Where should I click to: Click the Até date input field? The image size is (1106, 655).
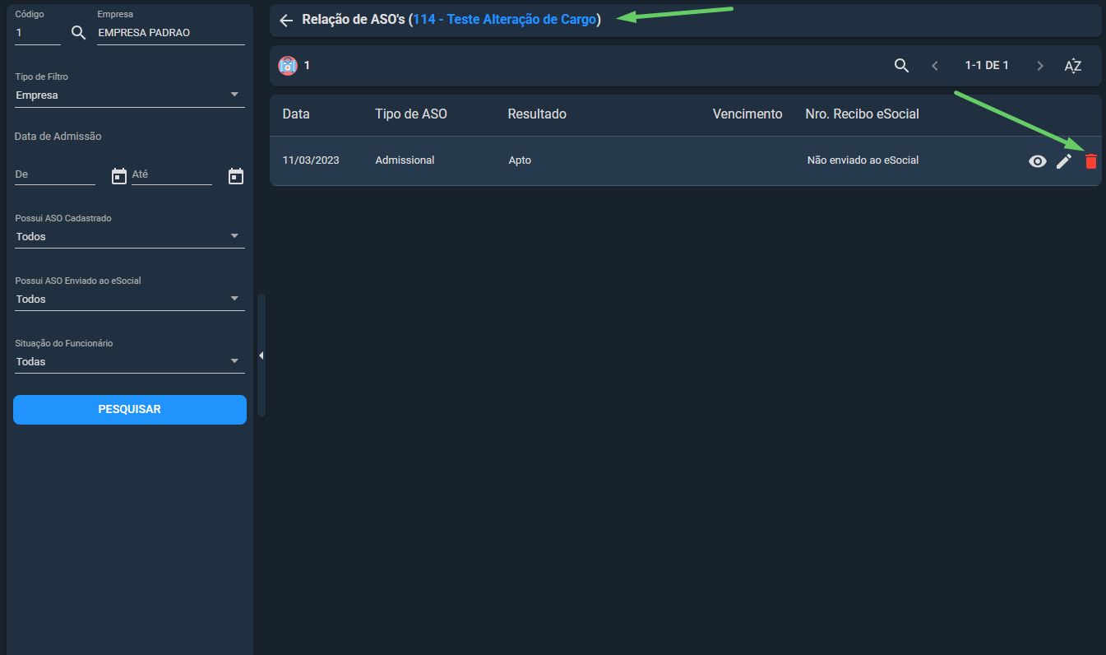click(172, 174)
